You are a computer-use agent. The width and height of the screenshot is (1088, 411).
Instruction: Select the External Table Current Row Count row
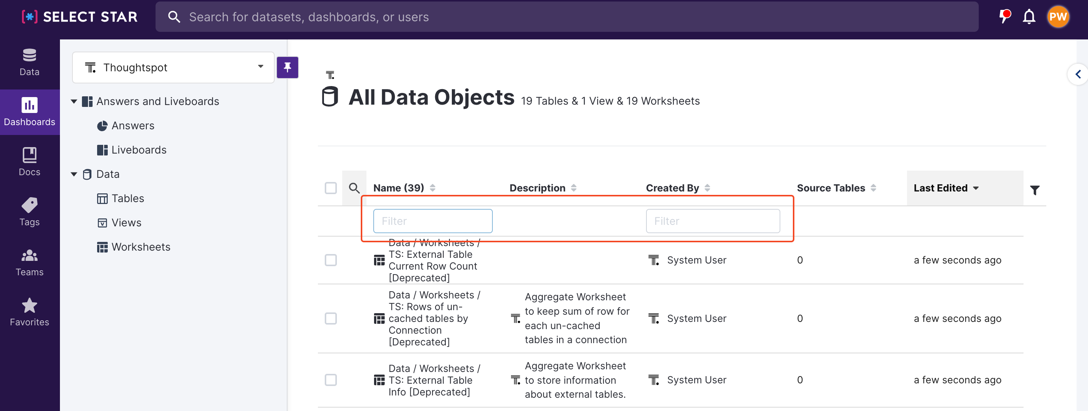tap(330, 260)
